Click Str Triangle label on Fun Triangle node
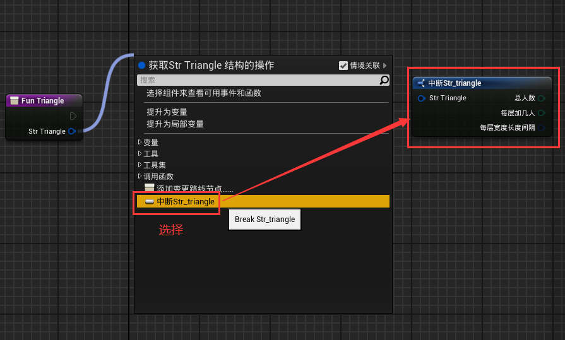This screenshot has height=340, width=565. [x=47, y=131]
